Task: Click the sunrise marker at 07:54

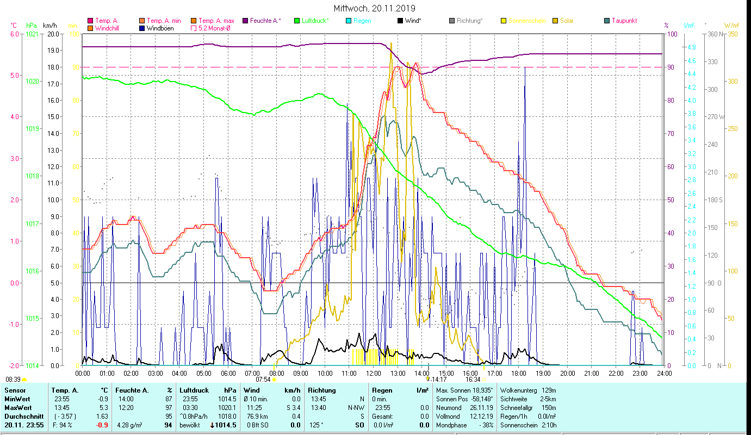Action: point(274,380)
